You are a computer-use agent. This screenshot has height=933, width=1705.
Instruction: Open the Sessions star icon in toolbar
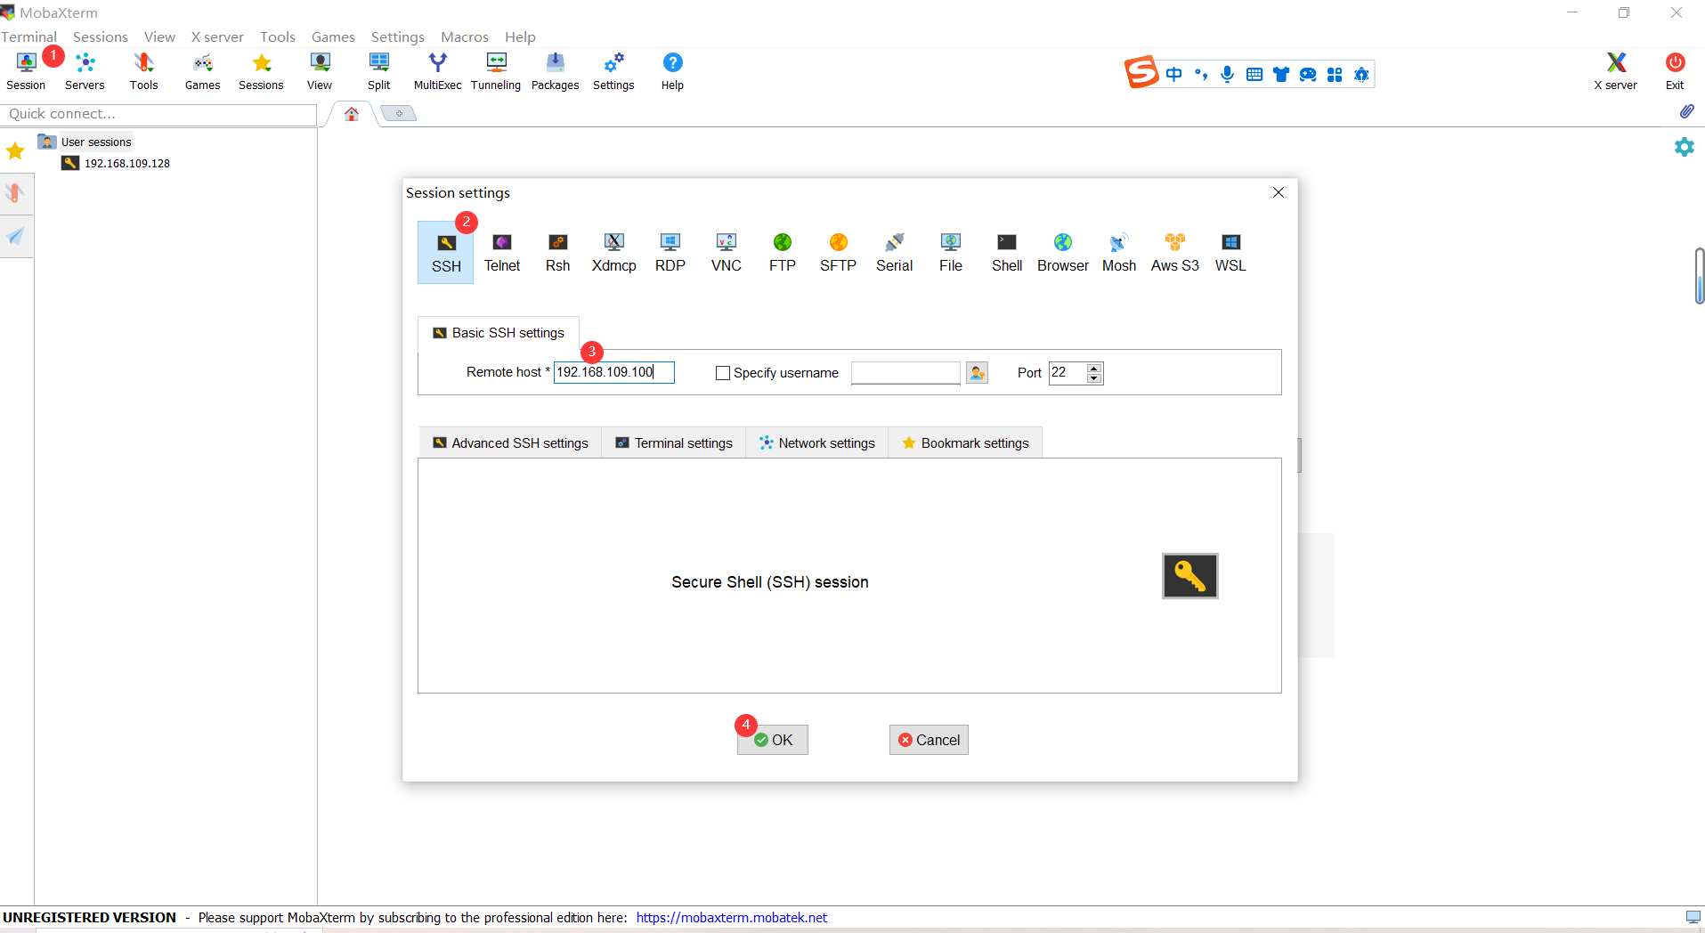(x=261, y=70)
